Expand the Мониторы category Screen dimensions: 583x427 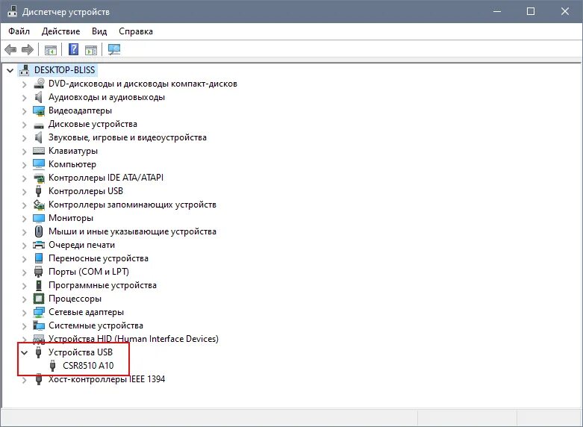pyautogui.click(x=24, y=218)
